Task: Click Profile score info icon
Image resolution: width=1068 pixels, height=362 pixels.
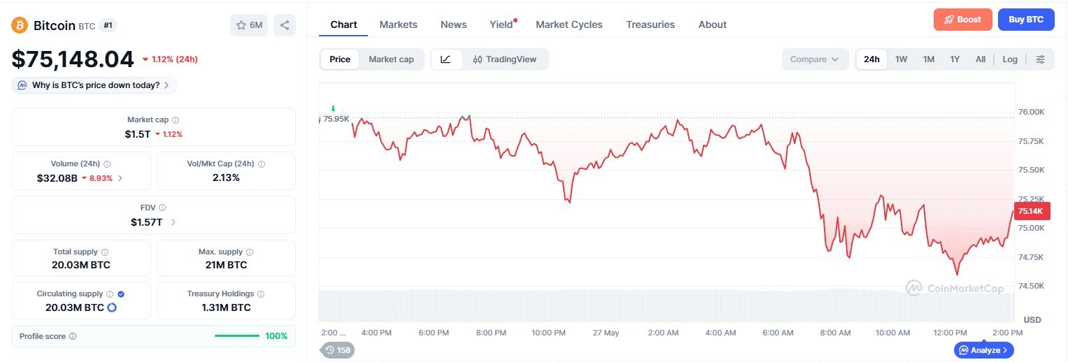Action: 73,336
